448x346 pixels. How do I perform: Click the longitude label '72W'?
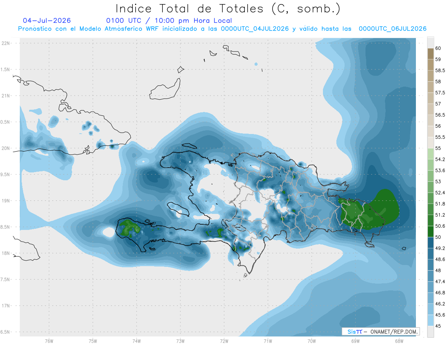[224, 341]
